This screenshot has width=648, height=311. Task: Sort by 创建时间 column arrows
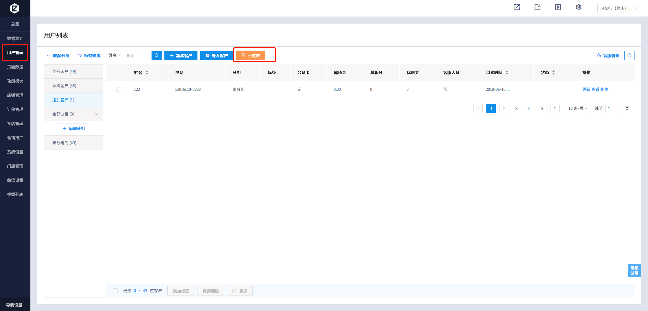pyautogui.click(x=507, y=73)
